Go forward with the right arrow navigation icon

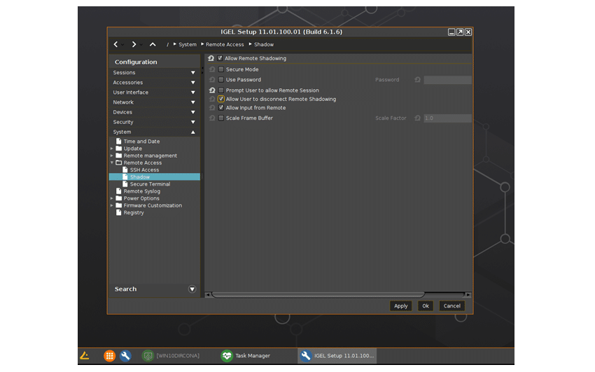click(x=134, y=44)
